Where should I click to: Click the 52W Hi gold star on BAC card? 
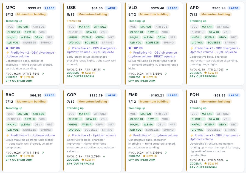pyautogui.click(x=21, y=156)
